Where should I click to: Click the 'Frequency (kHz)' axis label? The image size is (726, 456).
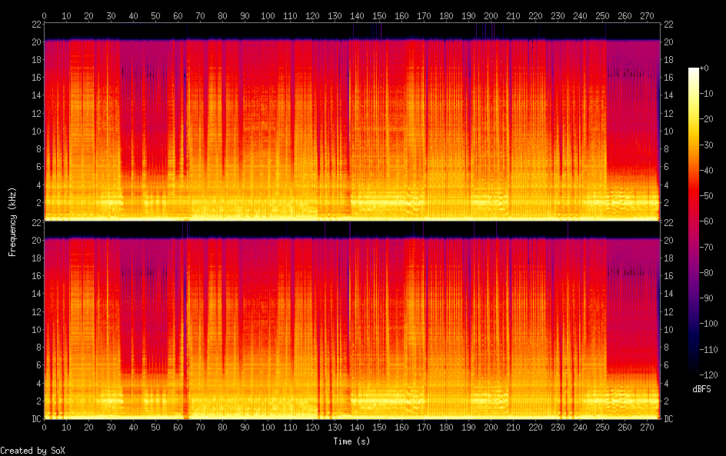[12, 221]
